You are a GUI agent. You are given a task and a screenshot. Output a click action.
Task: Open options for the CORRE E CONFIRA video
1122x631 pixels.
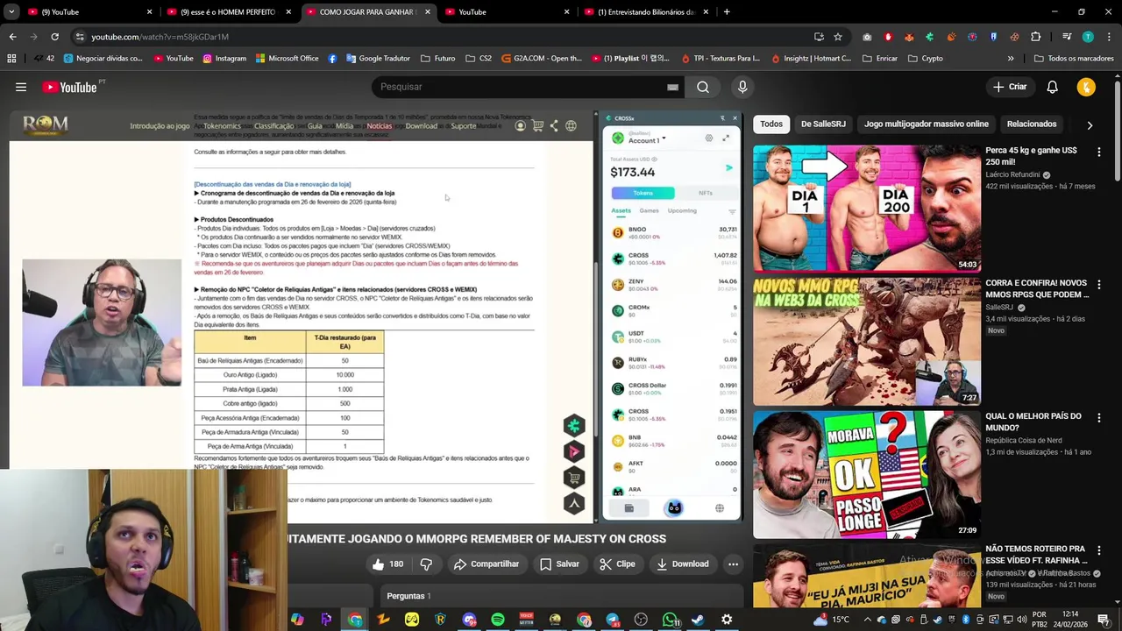1099,285
